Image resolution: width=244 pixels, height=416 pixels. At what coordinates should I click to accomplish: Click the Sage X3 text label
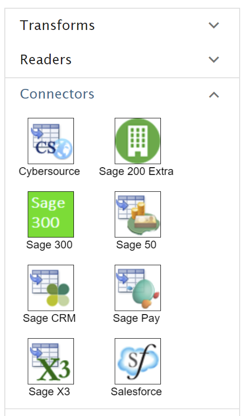pos(49,391)
